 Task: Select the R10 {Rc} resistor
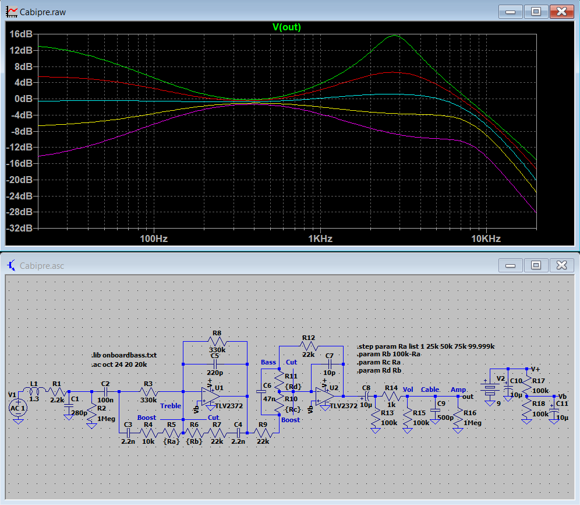(280, 404)
